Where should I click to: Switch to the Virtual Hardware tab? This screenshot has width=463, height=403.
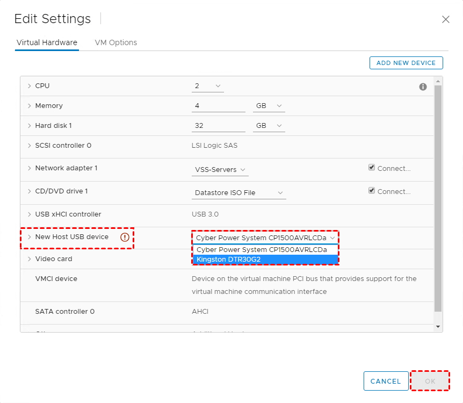[47, 42]
